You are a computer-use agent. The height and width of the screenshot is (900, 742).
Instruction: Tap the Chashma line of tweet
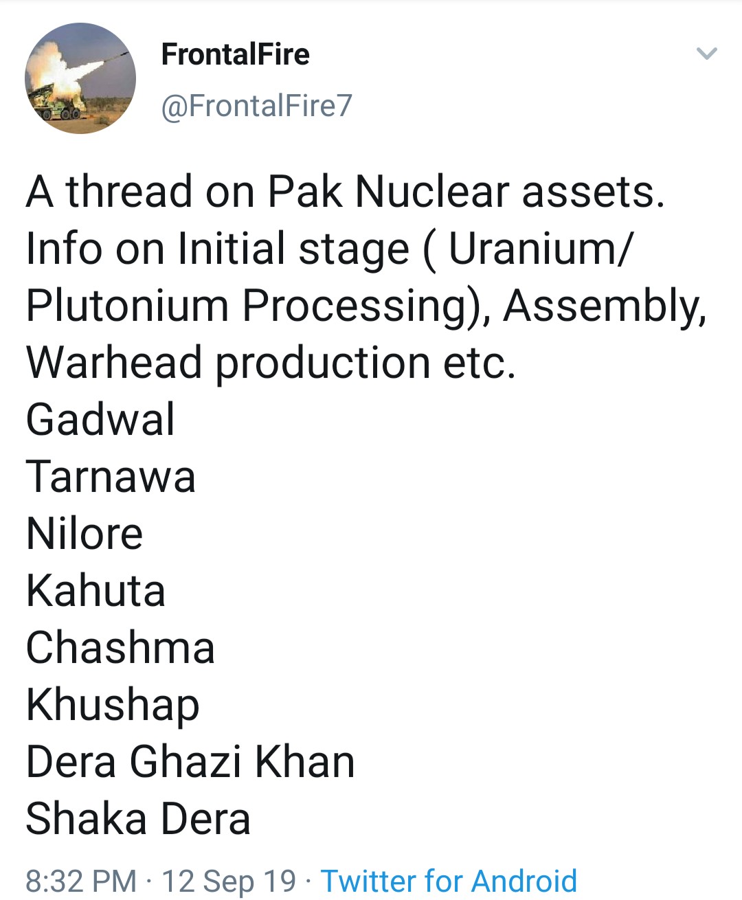point(121,647)
